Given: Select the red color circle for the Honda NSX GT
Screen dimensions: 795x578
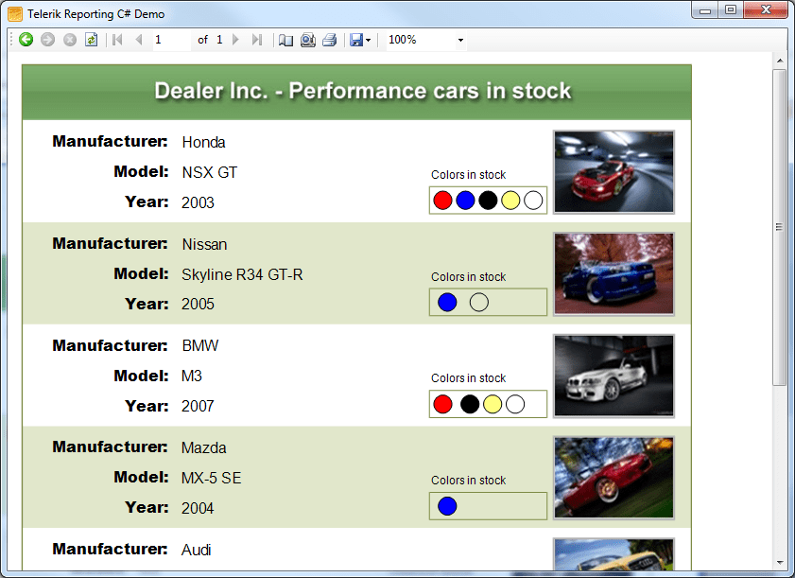Looking at the screenshot, I should coord(442,200).
